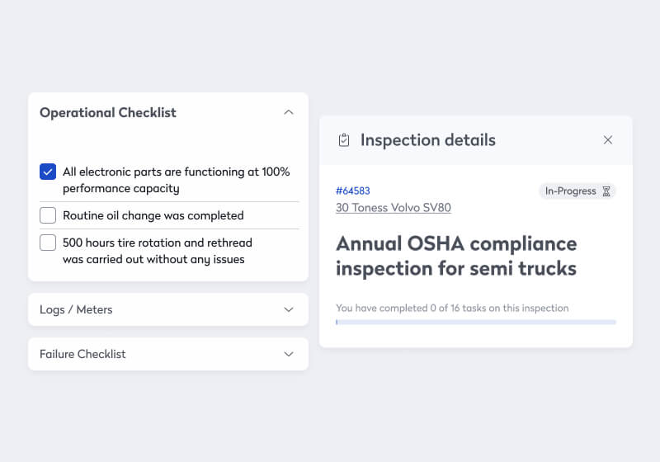Select the Routine oil change item text
Image resolution: width=660 pixels, height=462 pixels.
click(153, 215)
